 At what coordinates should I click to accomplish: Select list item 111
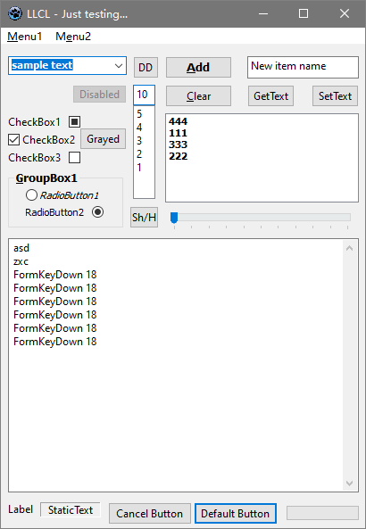262,133
